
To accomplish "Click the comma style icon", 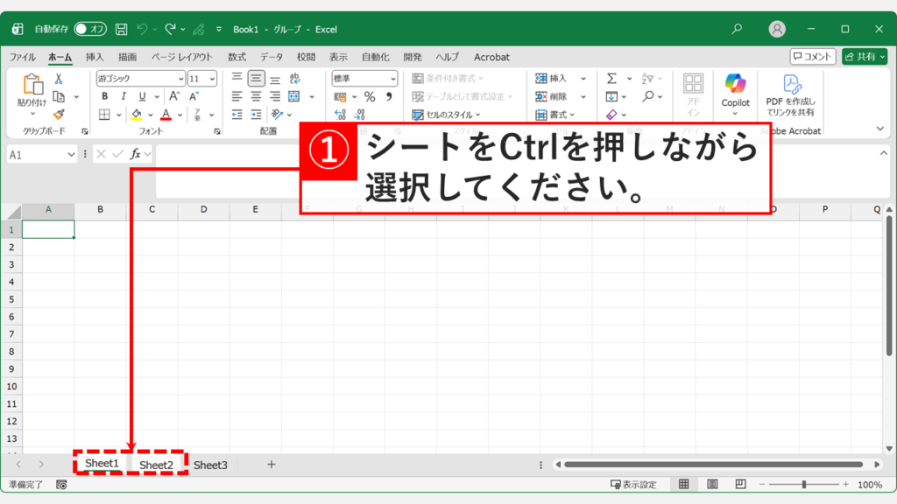I will (389, 96).
